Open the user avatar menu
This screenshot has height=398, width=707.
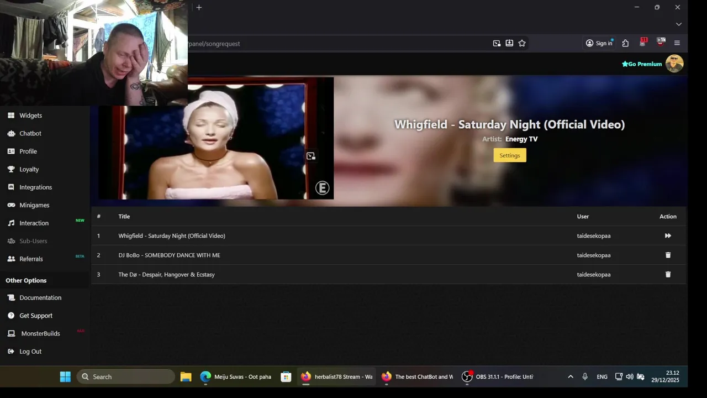[674, 64]
